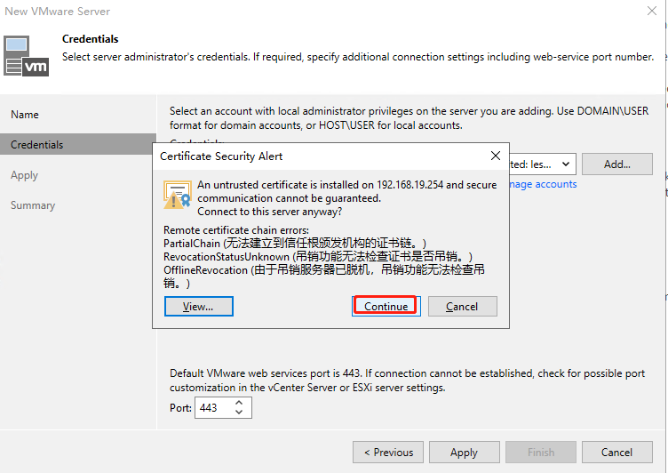Viewport: 668px width, 473px height.
Task: Increase the port number with up arrow
Action: click(x=239, y=402)
